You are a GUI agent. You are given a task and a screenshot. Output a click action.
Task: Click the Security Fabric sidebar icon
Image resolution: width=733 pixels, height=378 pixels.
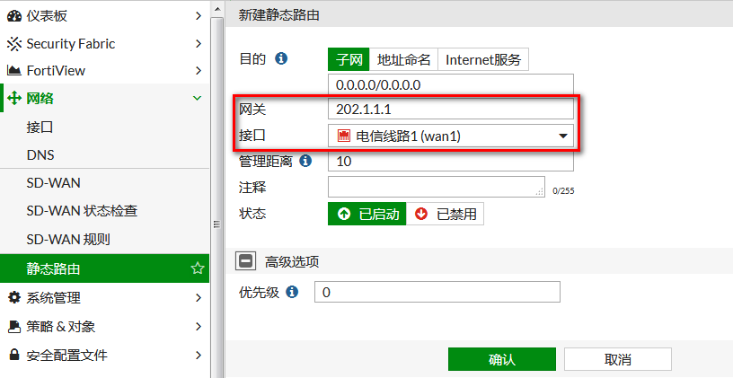coord(14,44)
